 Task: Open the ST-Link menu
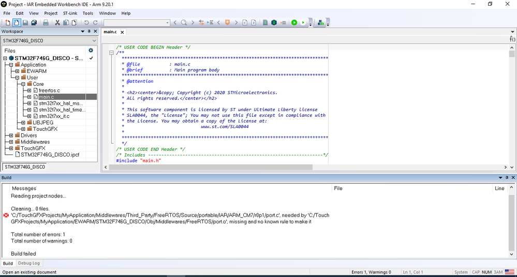pos(70,13)
